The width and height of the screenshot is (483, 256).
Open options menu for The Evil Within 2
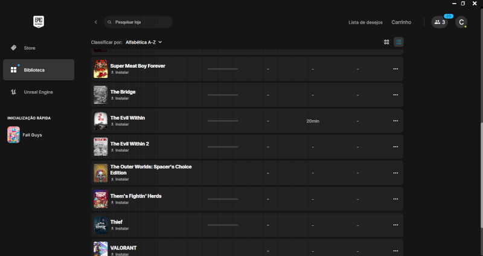(x=395, y=147)
